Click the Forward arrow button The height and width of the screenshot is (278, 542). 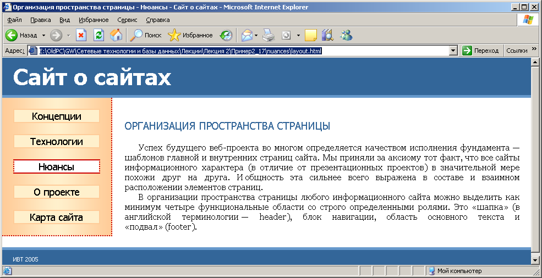click(x=56, y=35)
